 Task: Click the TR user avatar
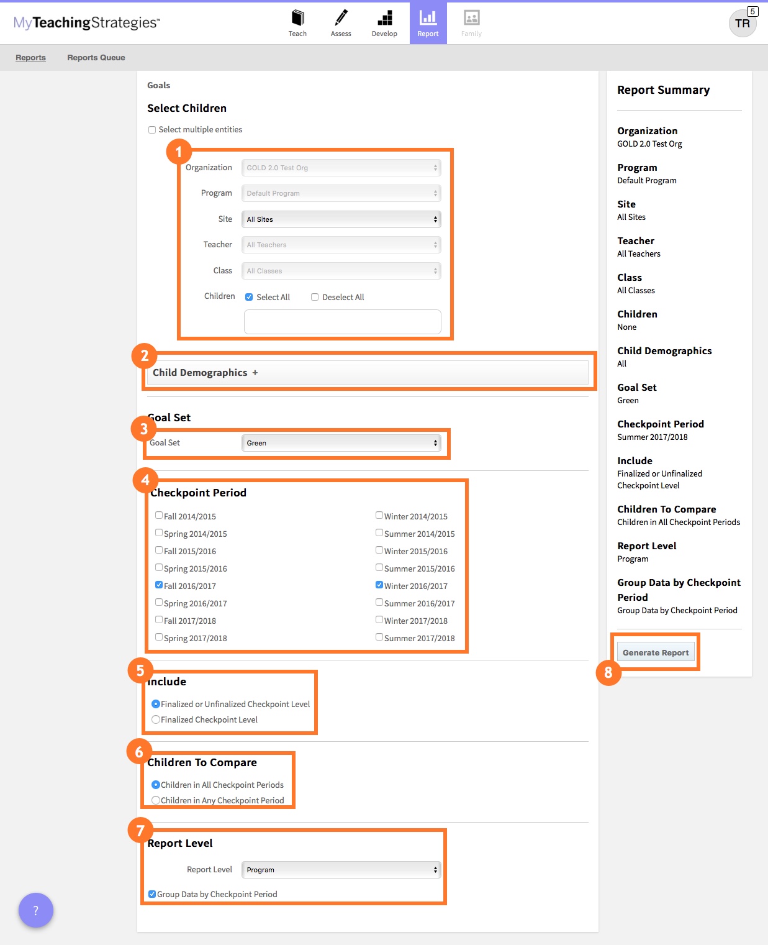point(743,24)
